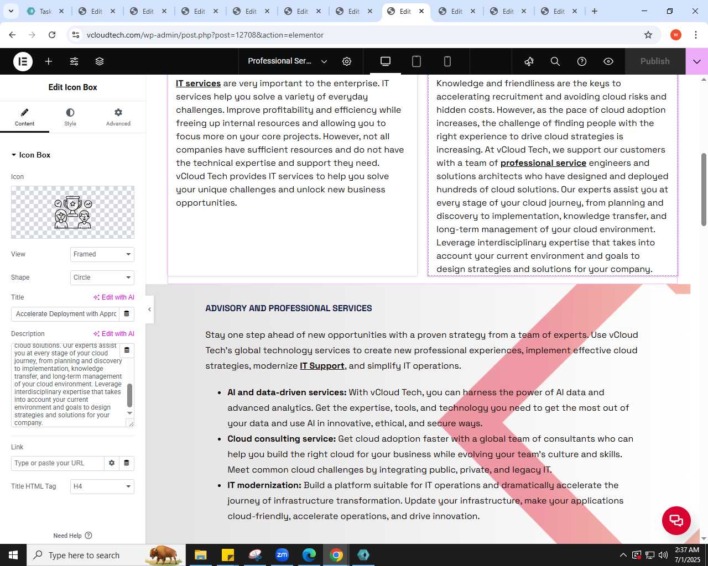Image resolution: width=708 pixels, height=566 pixels.
Task: Switch to tablet responsive view
Action: [417, 61]
